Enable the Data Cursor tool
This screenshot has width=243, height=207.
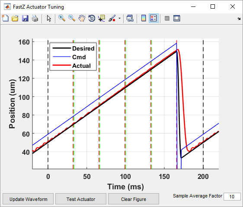(102, 18)
